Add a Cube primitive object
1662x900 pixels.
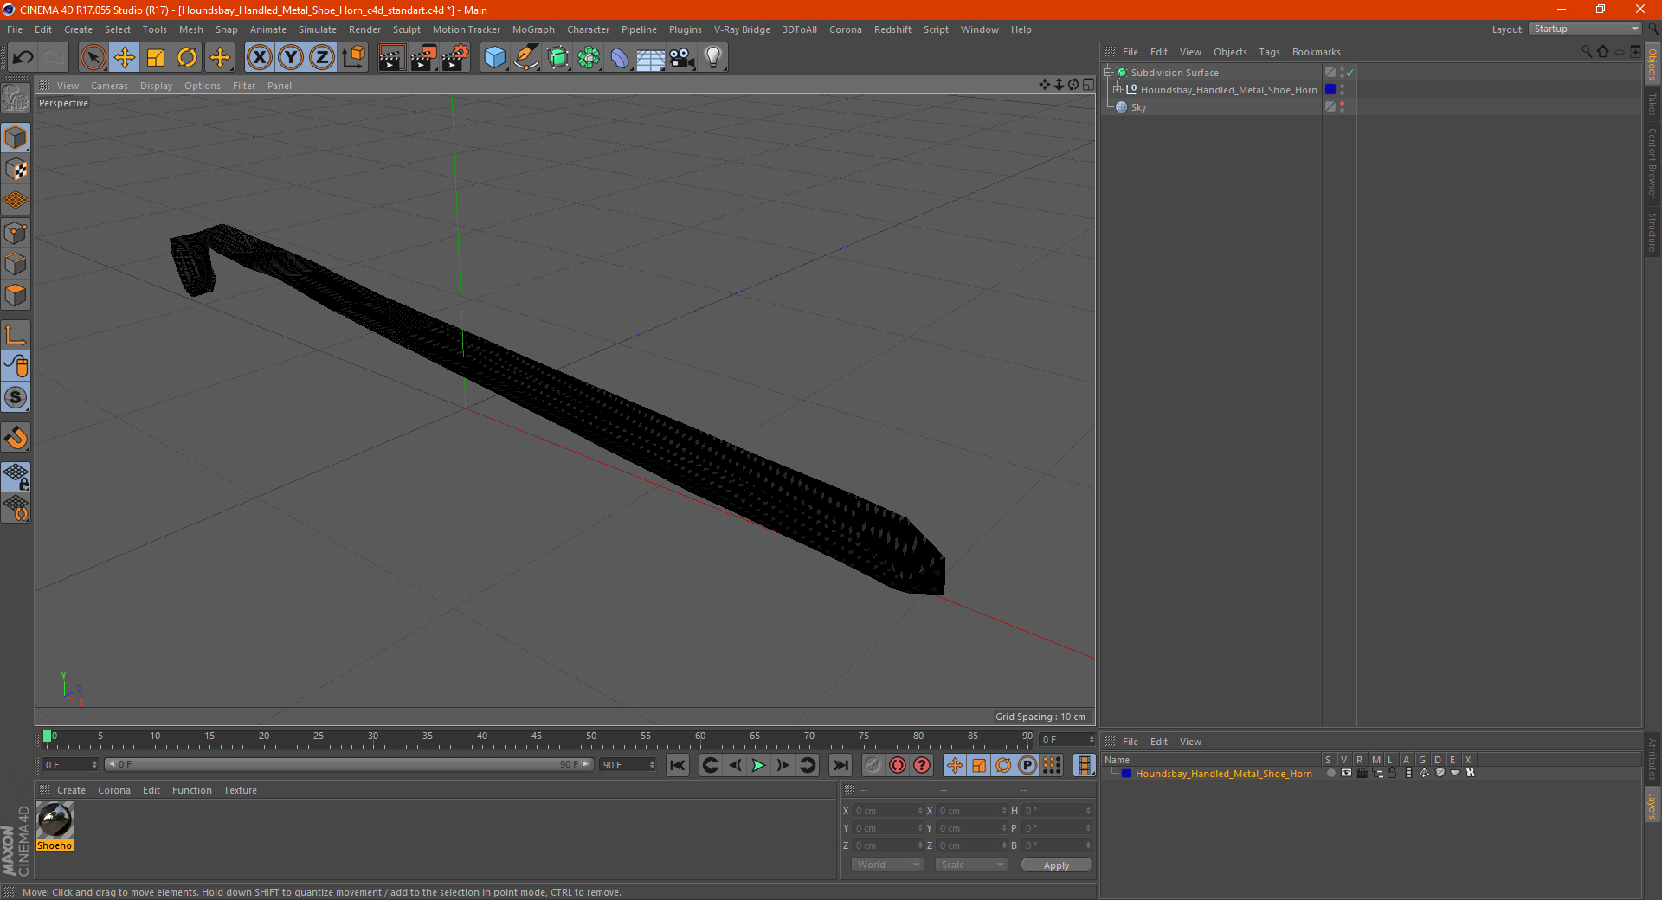pos(494,58)
